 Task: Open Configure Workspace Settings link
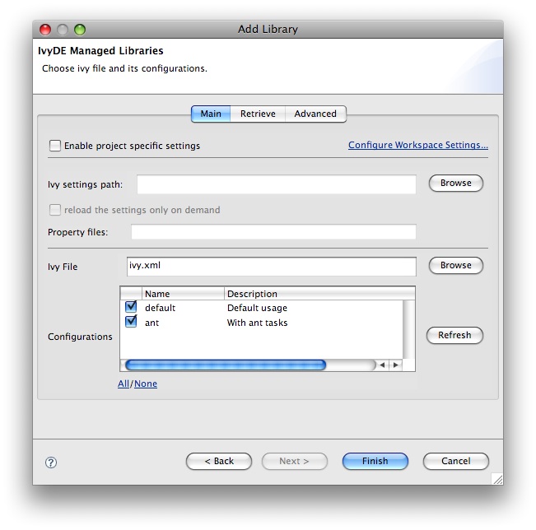pyautogui.click(x=417, y=145)
